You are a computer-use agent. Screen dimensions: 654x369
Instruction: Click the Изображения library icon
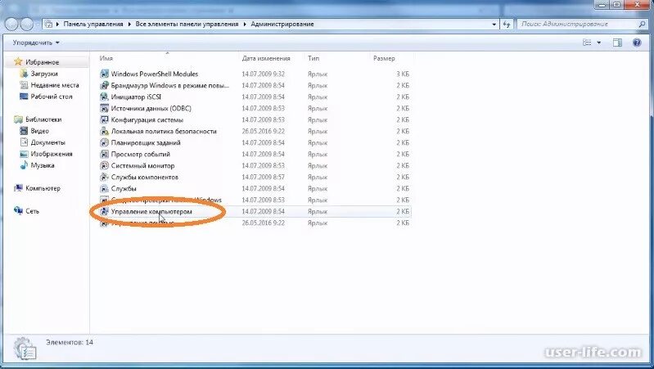click(24, 154)
